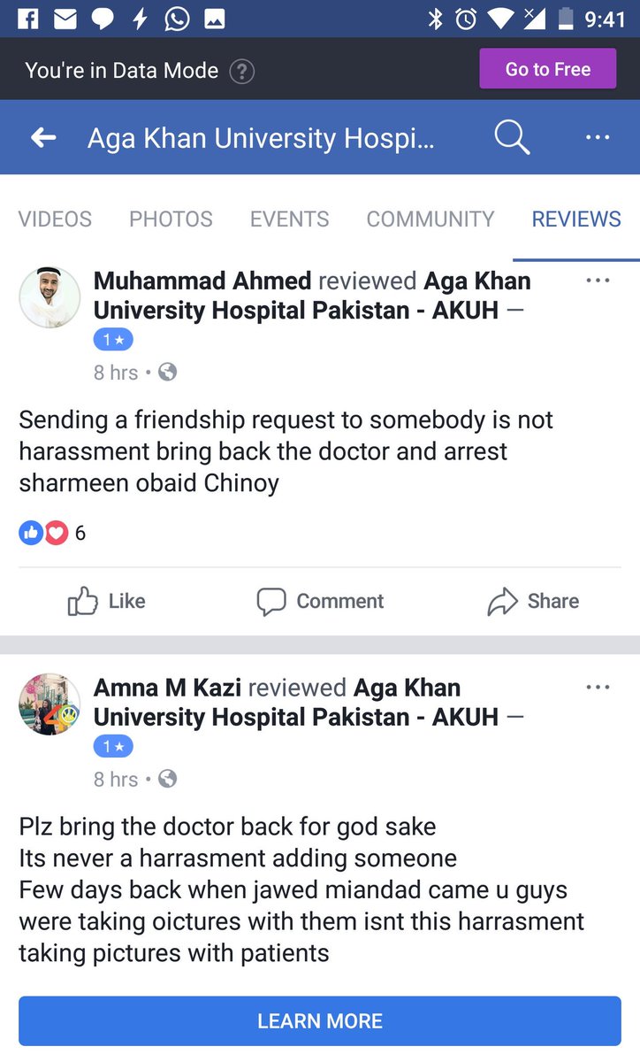The height and width of the screenshot is (1062, 640).
Task: Share Muhammad Ahmed's review
Action: [533, 601]
